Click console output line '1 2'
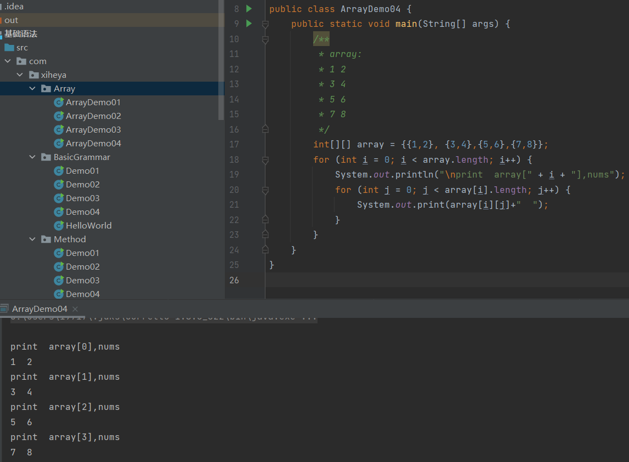 pyautogui.click(x=21, y=362)
